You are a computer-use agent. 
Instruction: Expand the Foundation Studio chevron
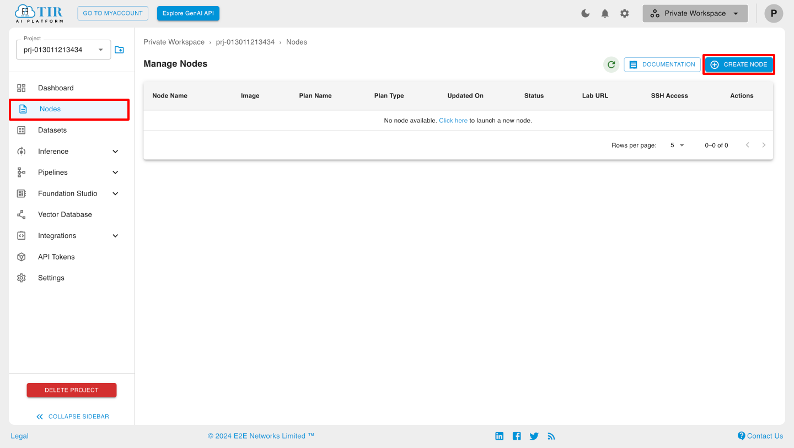click(x=115, y=193)
